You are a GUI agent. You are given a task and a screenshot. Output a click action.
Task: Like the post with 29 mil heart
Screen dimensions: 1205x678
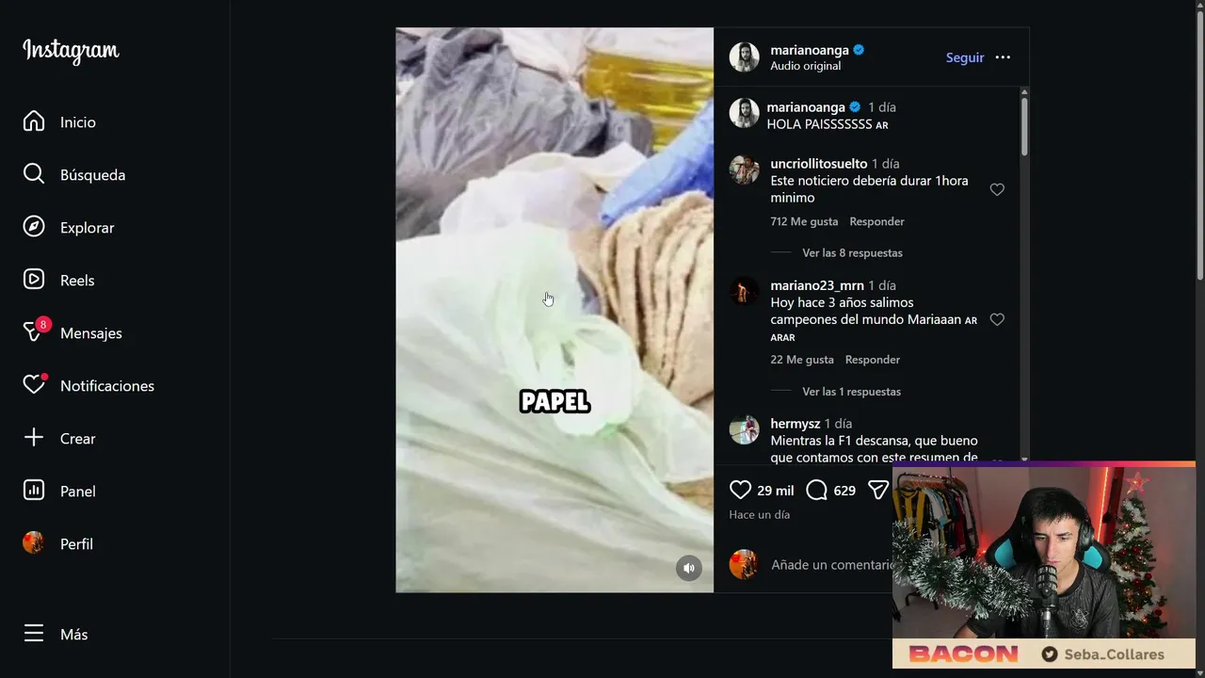741,490
